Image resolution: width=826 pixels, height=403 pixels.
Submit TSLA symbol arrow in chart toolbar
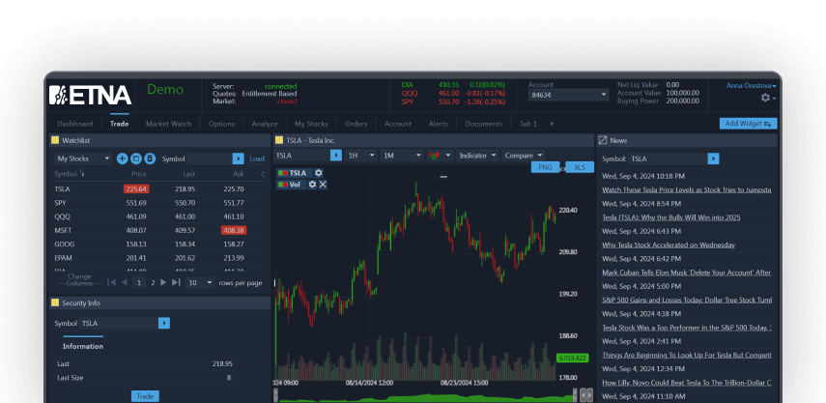coord(336,156)
